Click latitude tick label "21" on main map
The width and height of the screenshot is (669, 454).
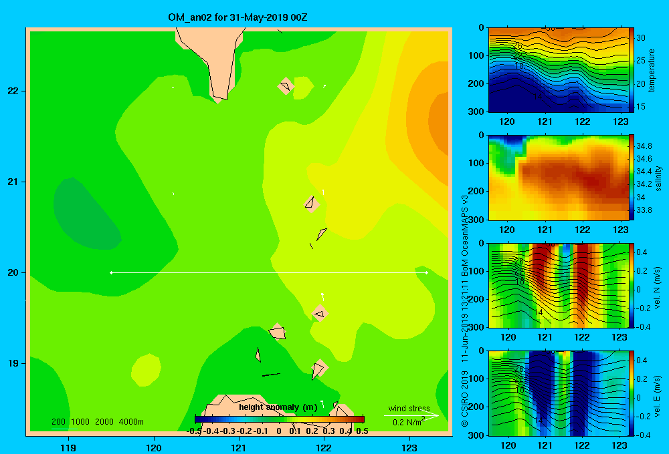13,182
